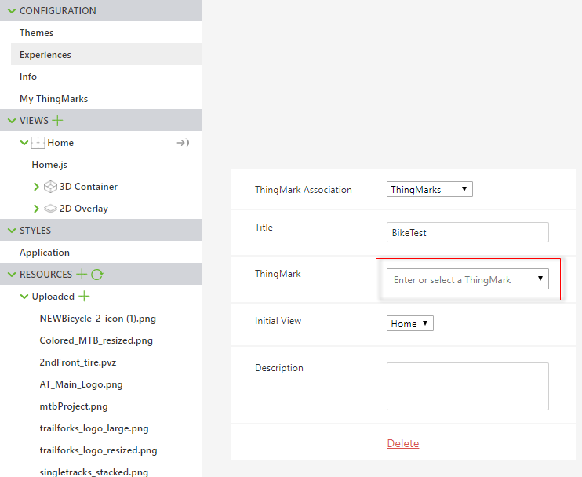Screen dimensions: 582x477
Task: Click the Description text area
Action: point(467,386)
